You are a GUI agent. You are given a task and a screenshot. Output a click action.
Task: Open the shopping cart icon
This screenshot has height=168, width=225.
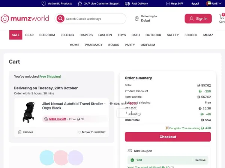coord(222,18)
